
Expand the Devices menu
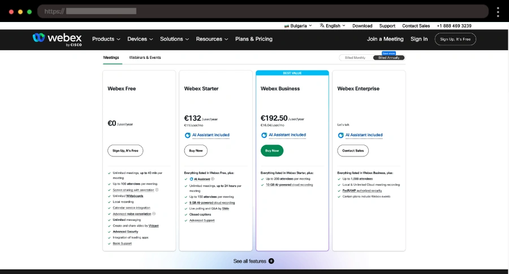(140, 39)
